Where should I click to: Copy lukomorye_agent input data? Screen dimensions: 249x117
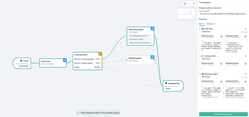tap(221, 82)
